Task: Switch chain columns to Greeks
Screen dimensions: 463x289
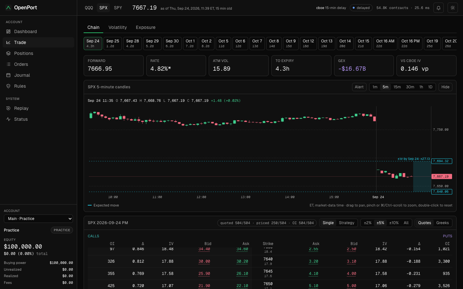Action: pyautogui.click(x=442, y=223)
